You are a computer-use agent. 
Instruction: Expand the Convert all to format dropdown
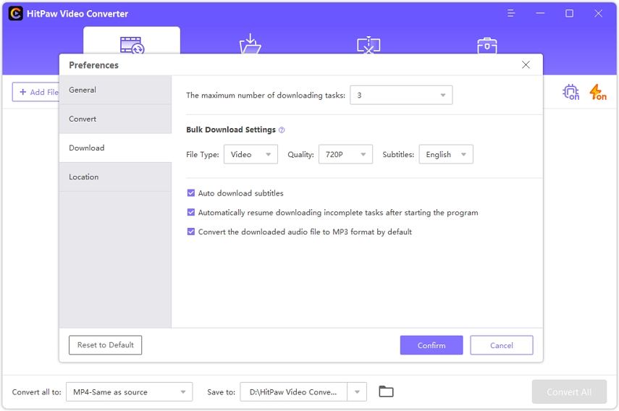pos(129,391)
